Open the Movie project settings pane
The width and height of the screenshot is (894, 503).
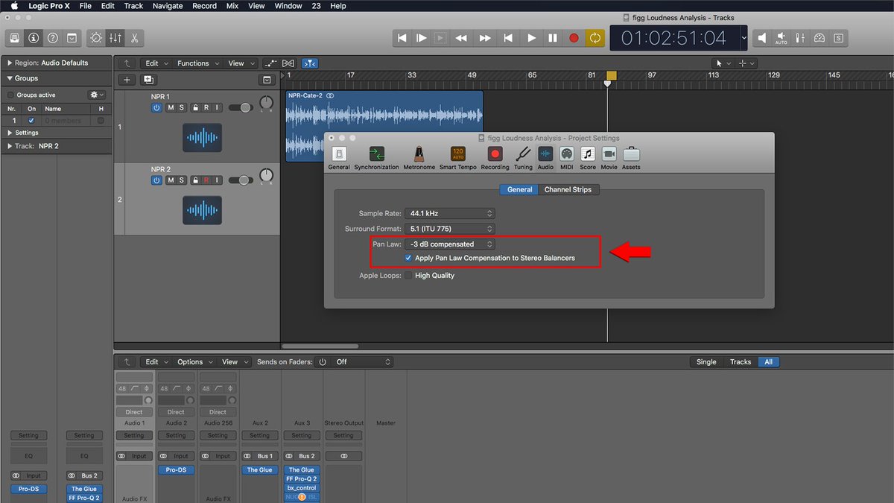pyautogui.click(x=609, y=158)
